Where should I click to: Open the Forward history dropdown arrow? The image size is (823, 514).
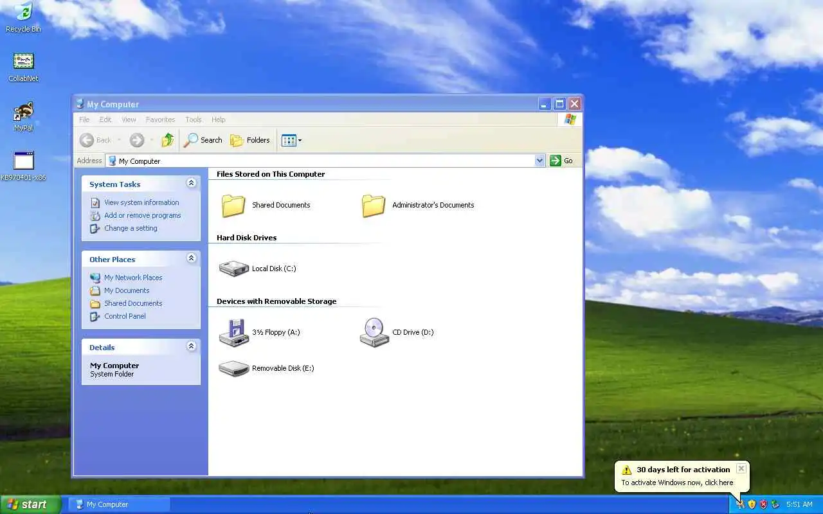(152, 140)
